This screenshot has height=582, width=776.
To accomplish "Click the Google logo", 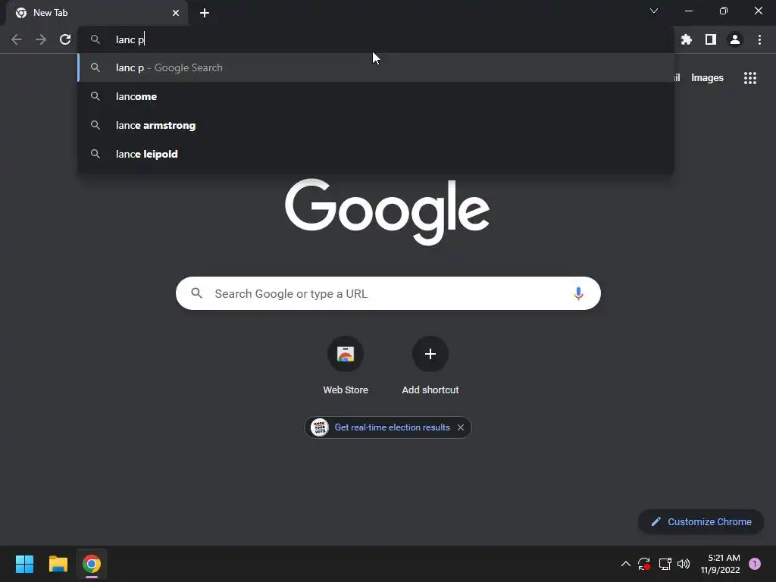I will (x=387, y=212).
